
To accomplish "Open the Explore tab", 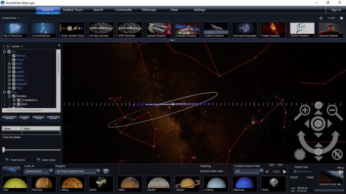I will click(x=48, y=10).
